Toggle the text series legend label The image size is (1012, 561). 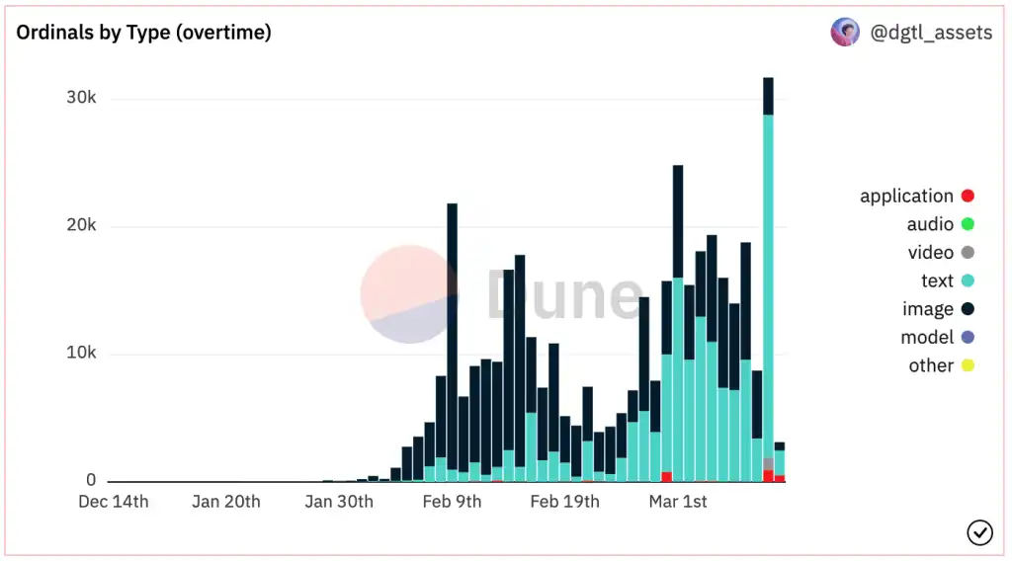pos(937,281)
